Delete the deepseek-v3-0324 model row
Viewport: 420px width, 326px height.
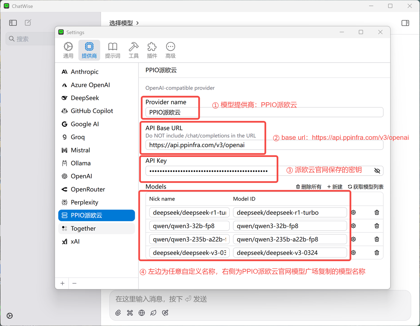377,253
